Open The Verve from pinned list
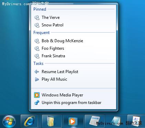145x128 pixels. pos(73,18)
